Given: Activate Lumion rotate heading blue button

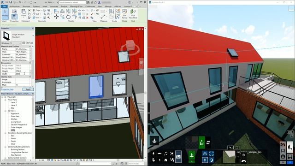Looking at the screenshot, I should click(211, 160).
